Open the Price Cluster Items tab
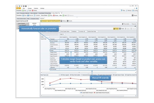The height and width of the screenshot is (103, 154). click(22, 19)
